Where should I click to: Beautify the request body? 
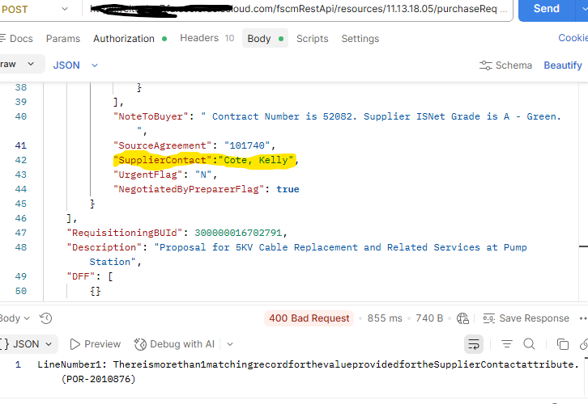[563, 65]
